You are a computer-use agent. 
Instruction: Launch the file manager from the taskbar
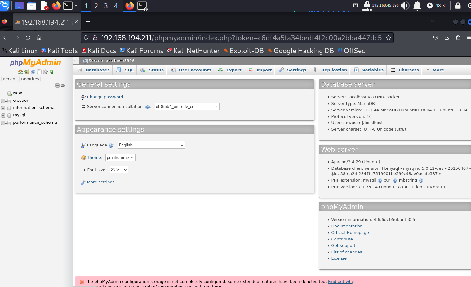[x=32, y=6]
